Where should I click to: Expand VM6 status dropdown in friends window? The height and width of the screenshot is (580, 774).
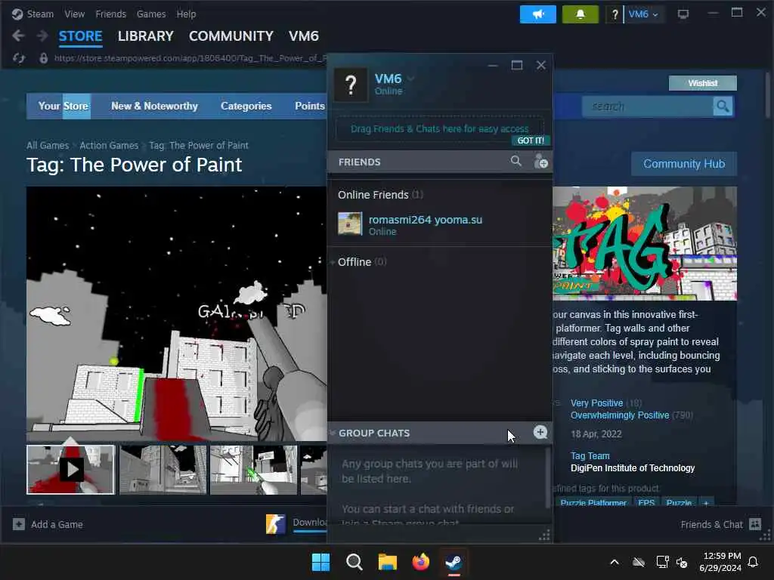tap(410, 79)
